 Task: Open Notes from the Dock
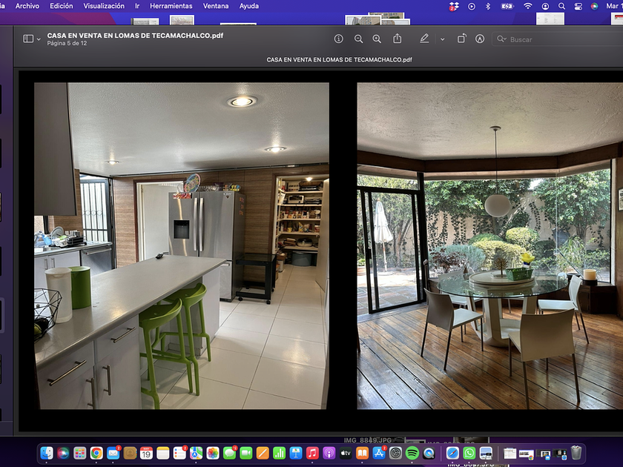[x=163, y=453]
